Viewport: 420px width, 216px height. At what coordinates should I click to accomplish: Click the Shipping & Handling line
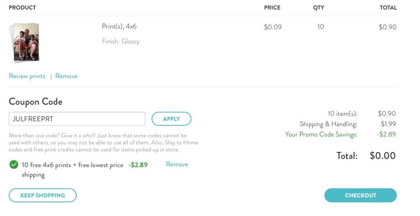pyautogui.click(x=348, y=124)
